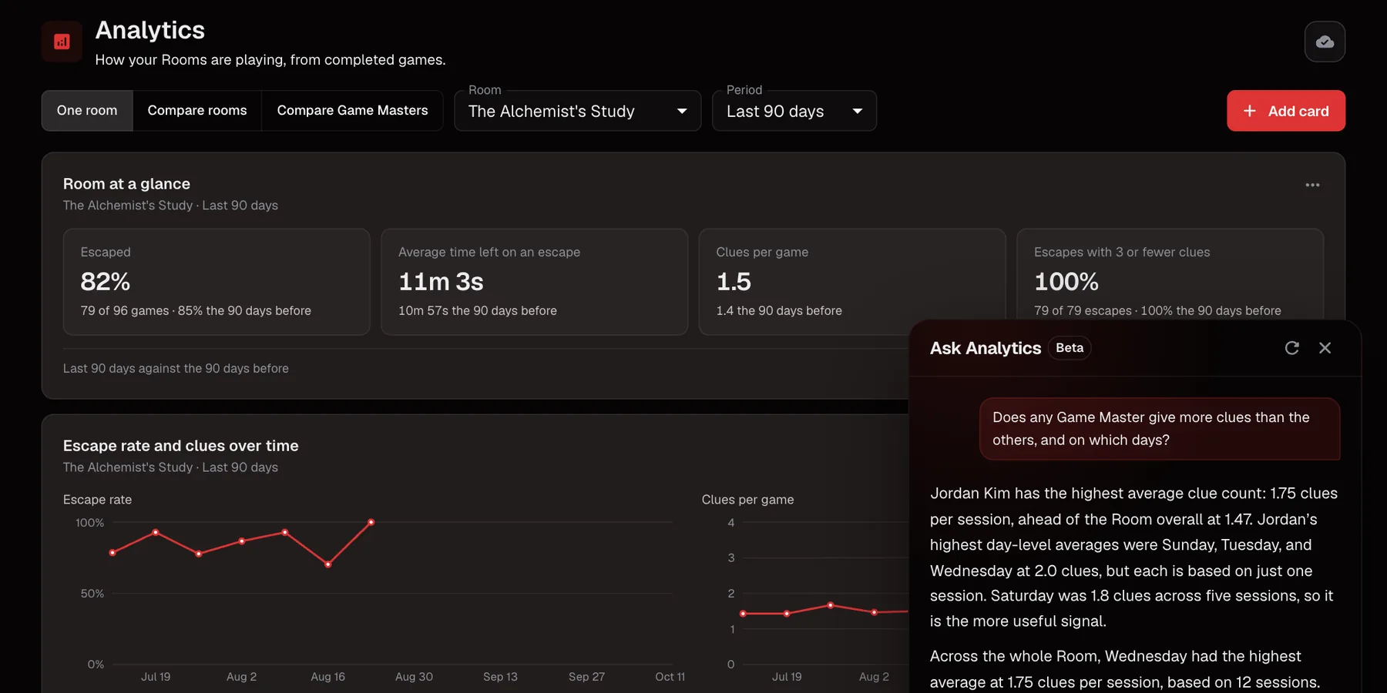The width and height of the screenshot is (1387, 693).
Task: Open the cloud sync icon button
Action: pyautogui.click(x=1325, y=42)
